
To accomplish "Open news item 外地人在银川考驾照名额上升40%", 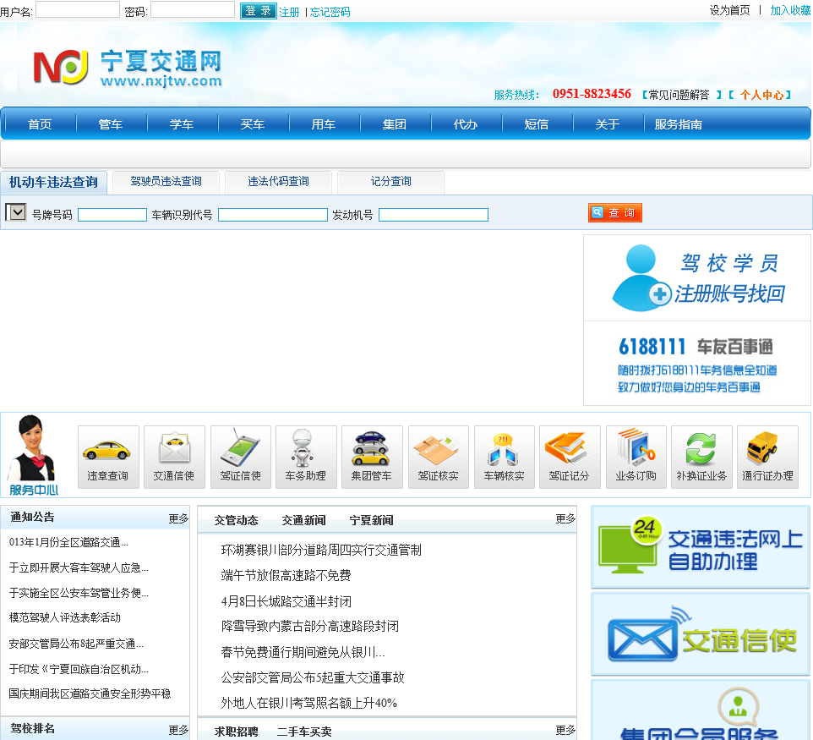I will [x=309, y=703].
